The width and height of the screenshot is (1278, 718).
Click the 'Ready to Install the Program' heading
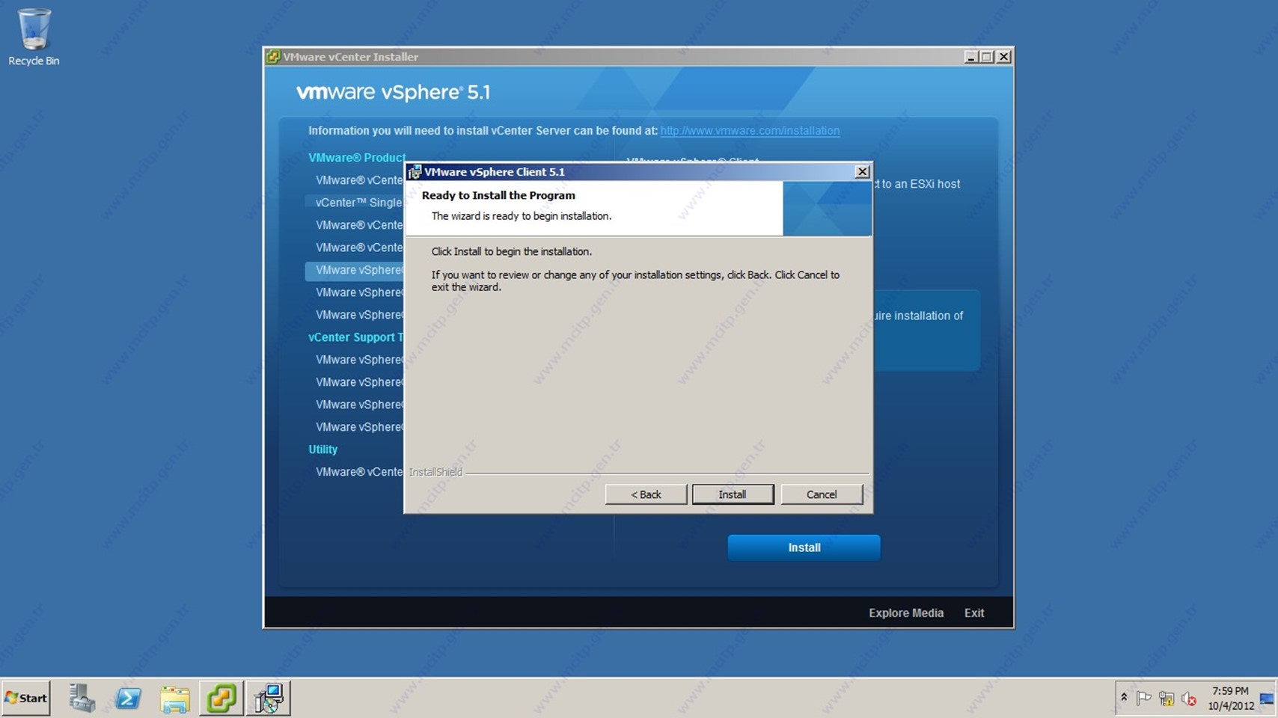498,195
